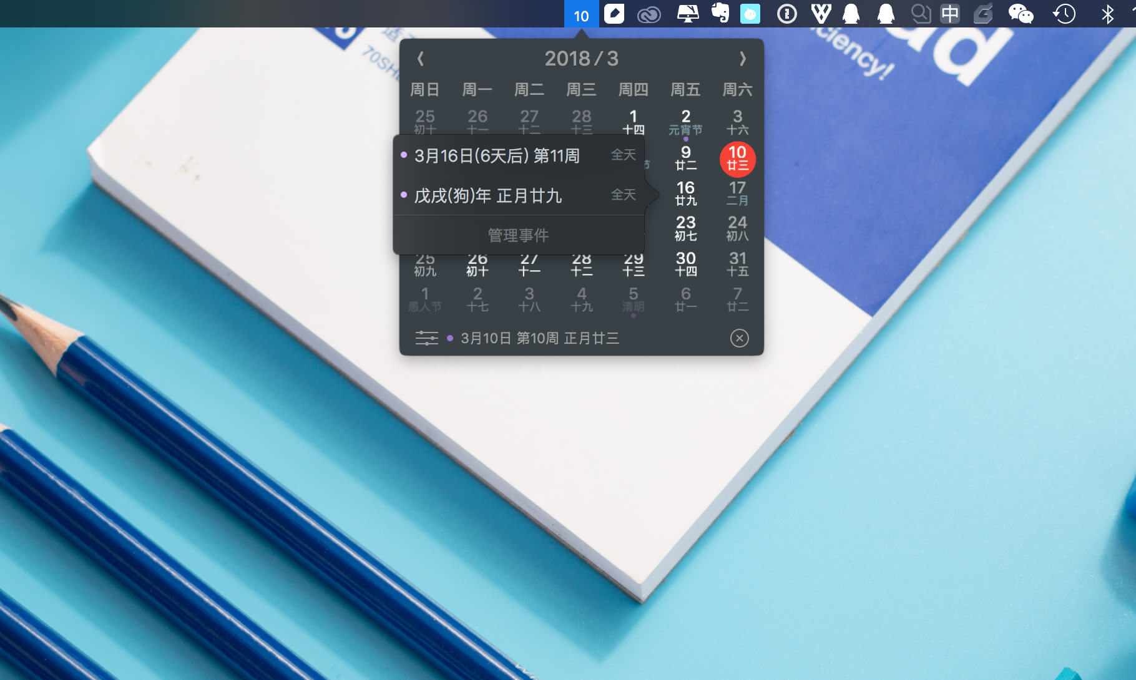Screen dimensions: 1136x680
Task: Open the 3月16日(6天后) 第11周 event row
Action: pos(519,155)
